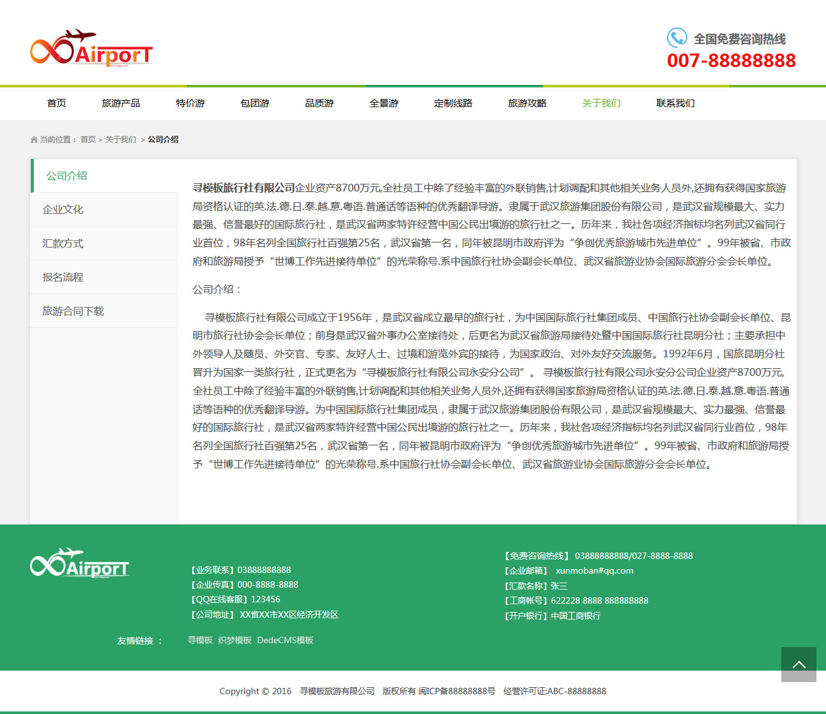
Task: Switch to the 企业文化 sidebar tab
Action: (63, 210)
